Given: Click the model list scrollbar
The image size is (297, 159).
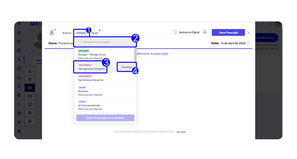Looking at the screenshot, I should point(135,55).
